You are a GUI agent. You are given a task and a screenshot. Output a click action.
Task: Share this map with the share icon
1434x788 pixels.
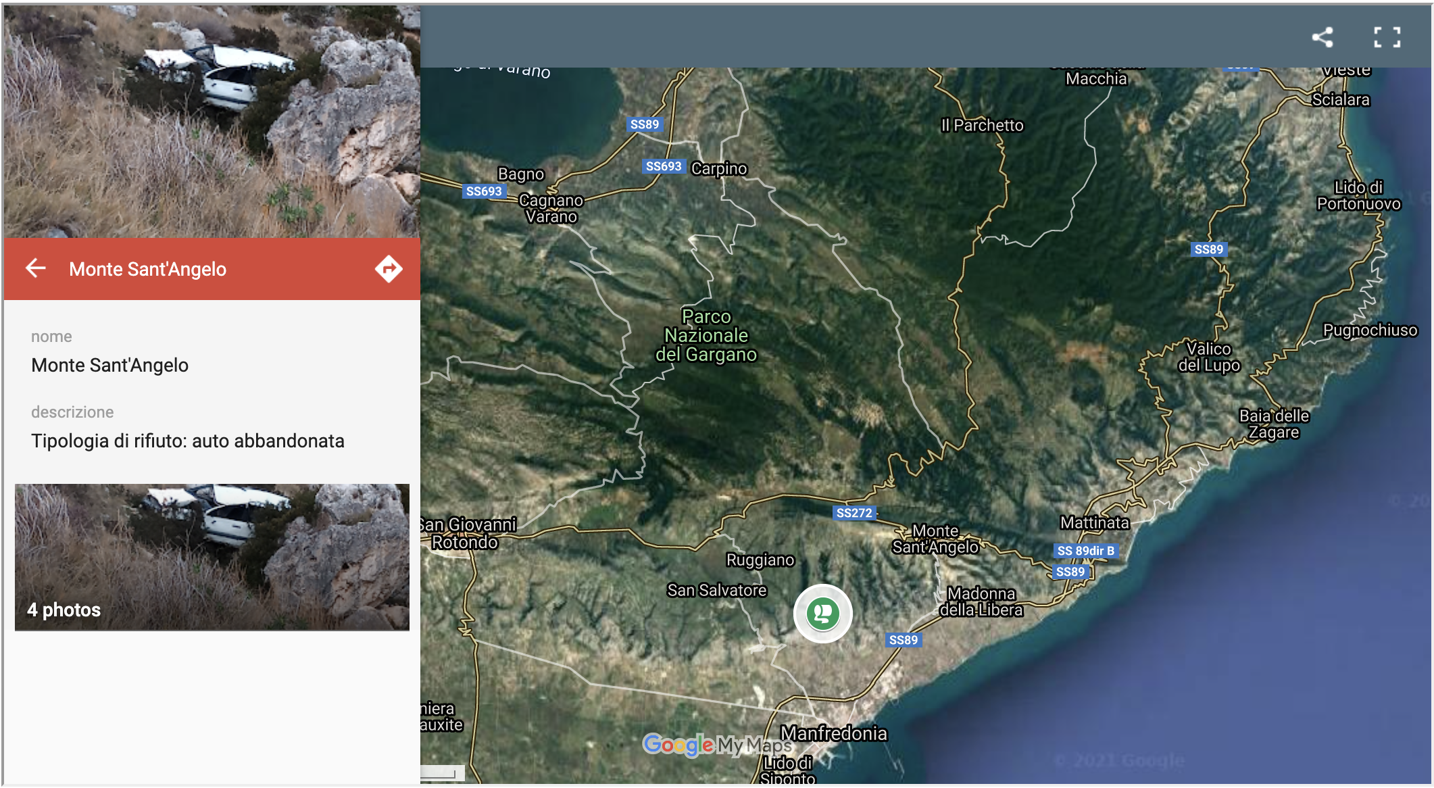pyautogui.click(x=1322, y=36)
